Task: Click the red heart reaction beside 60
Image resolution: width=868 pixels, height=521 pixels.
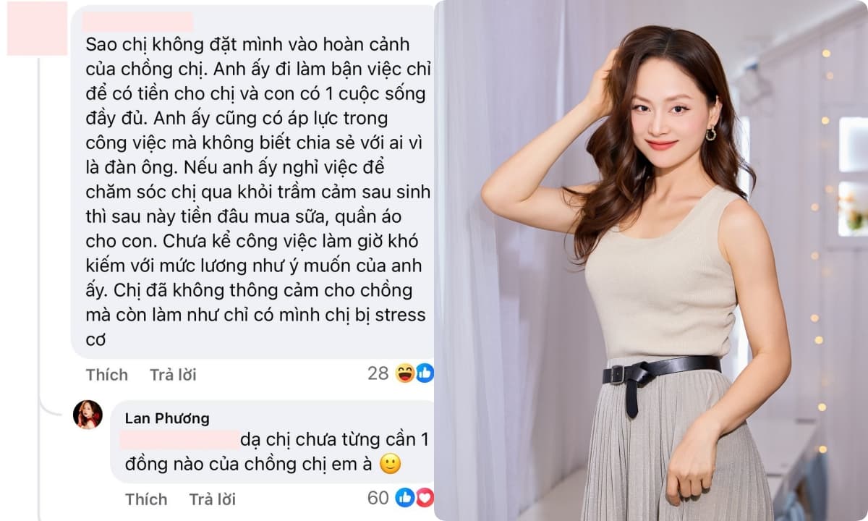Action: 425,498
